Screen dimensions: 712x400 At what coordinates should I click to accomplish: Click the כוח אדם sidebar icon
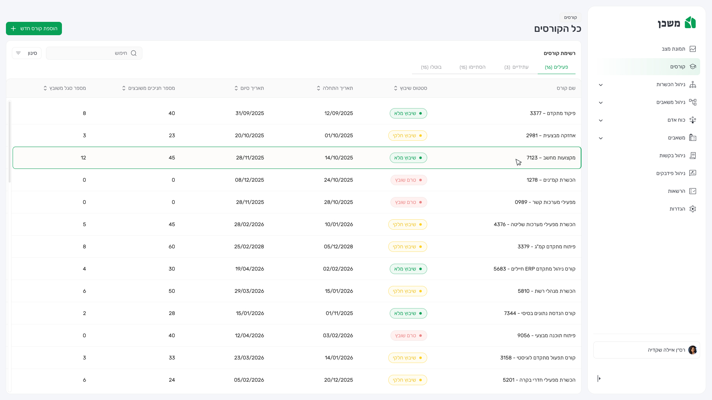click(692, 120)
